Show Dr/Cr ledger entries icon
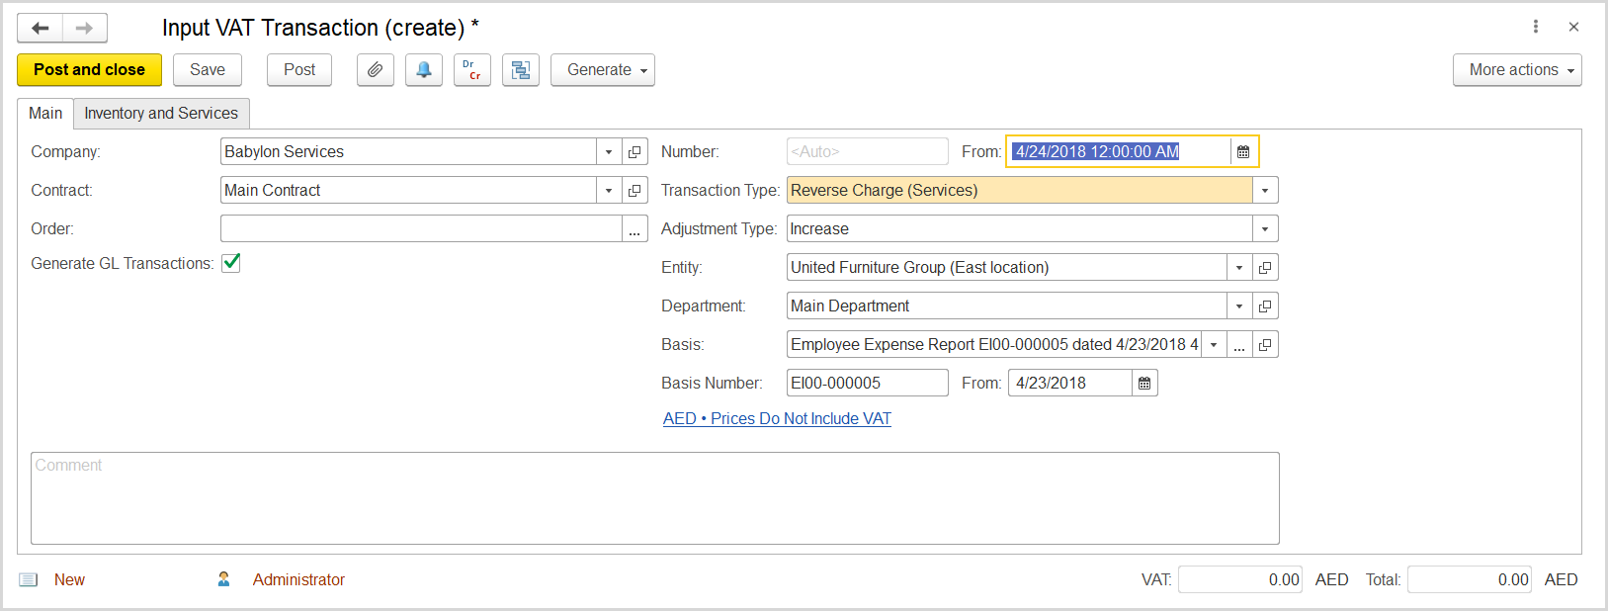The width and height of the screenshot is (1608, 611). (x=472, y=70)
